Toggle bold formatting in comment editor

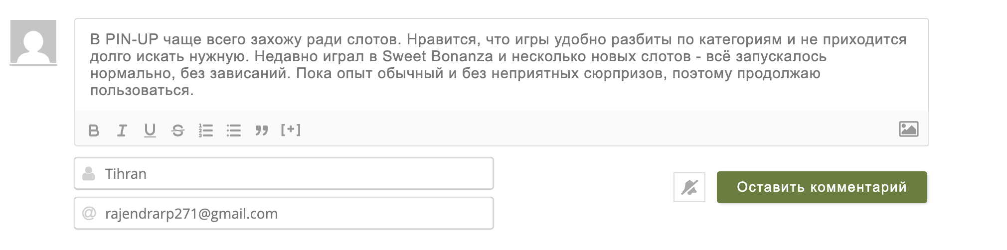point(94,130)
